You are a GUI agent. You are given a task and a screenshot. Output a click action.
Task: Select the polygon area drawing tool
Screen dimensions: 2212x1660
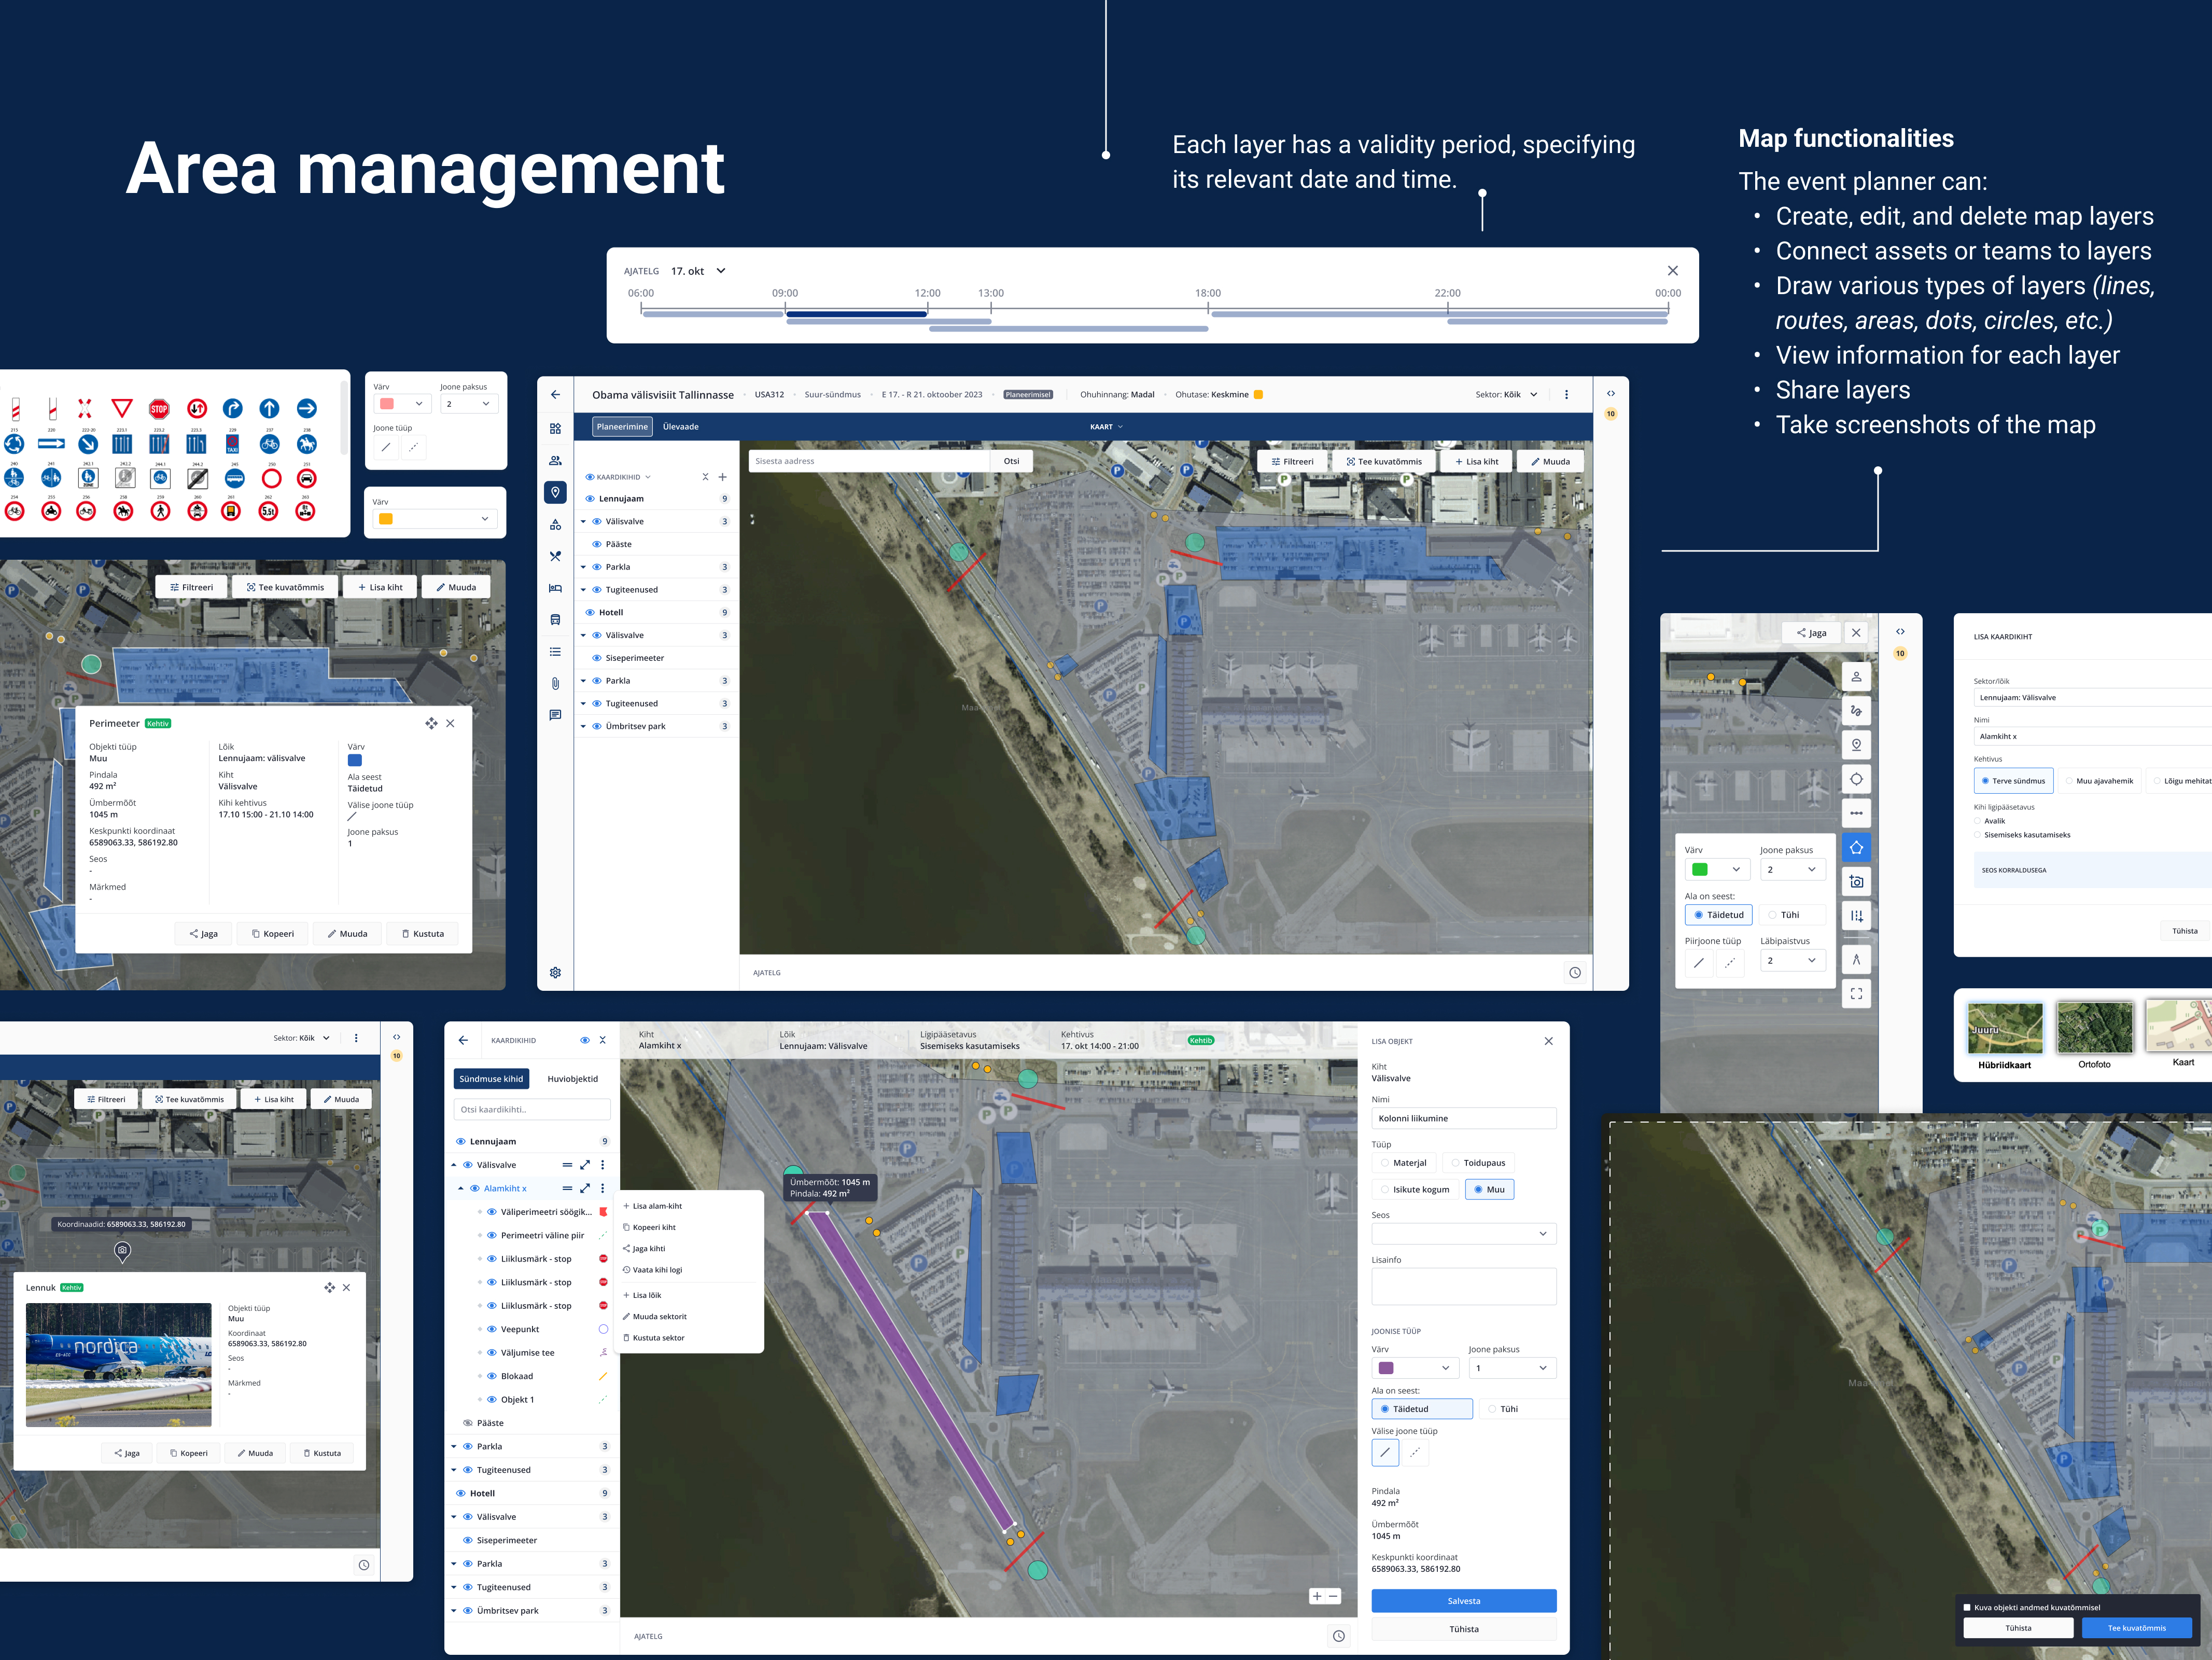(1856, 848)
